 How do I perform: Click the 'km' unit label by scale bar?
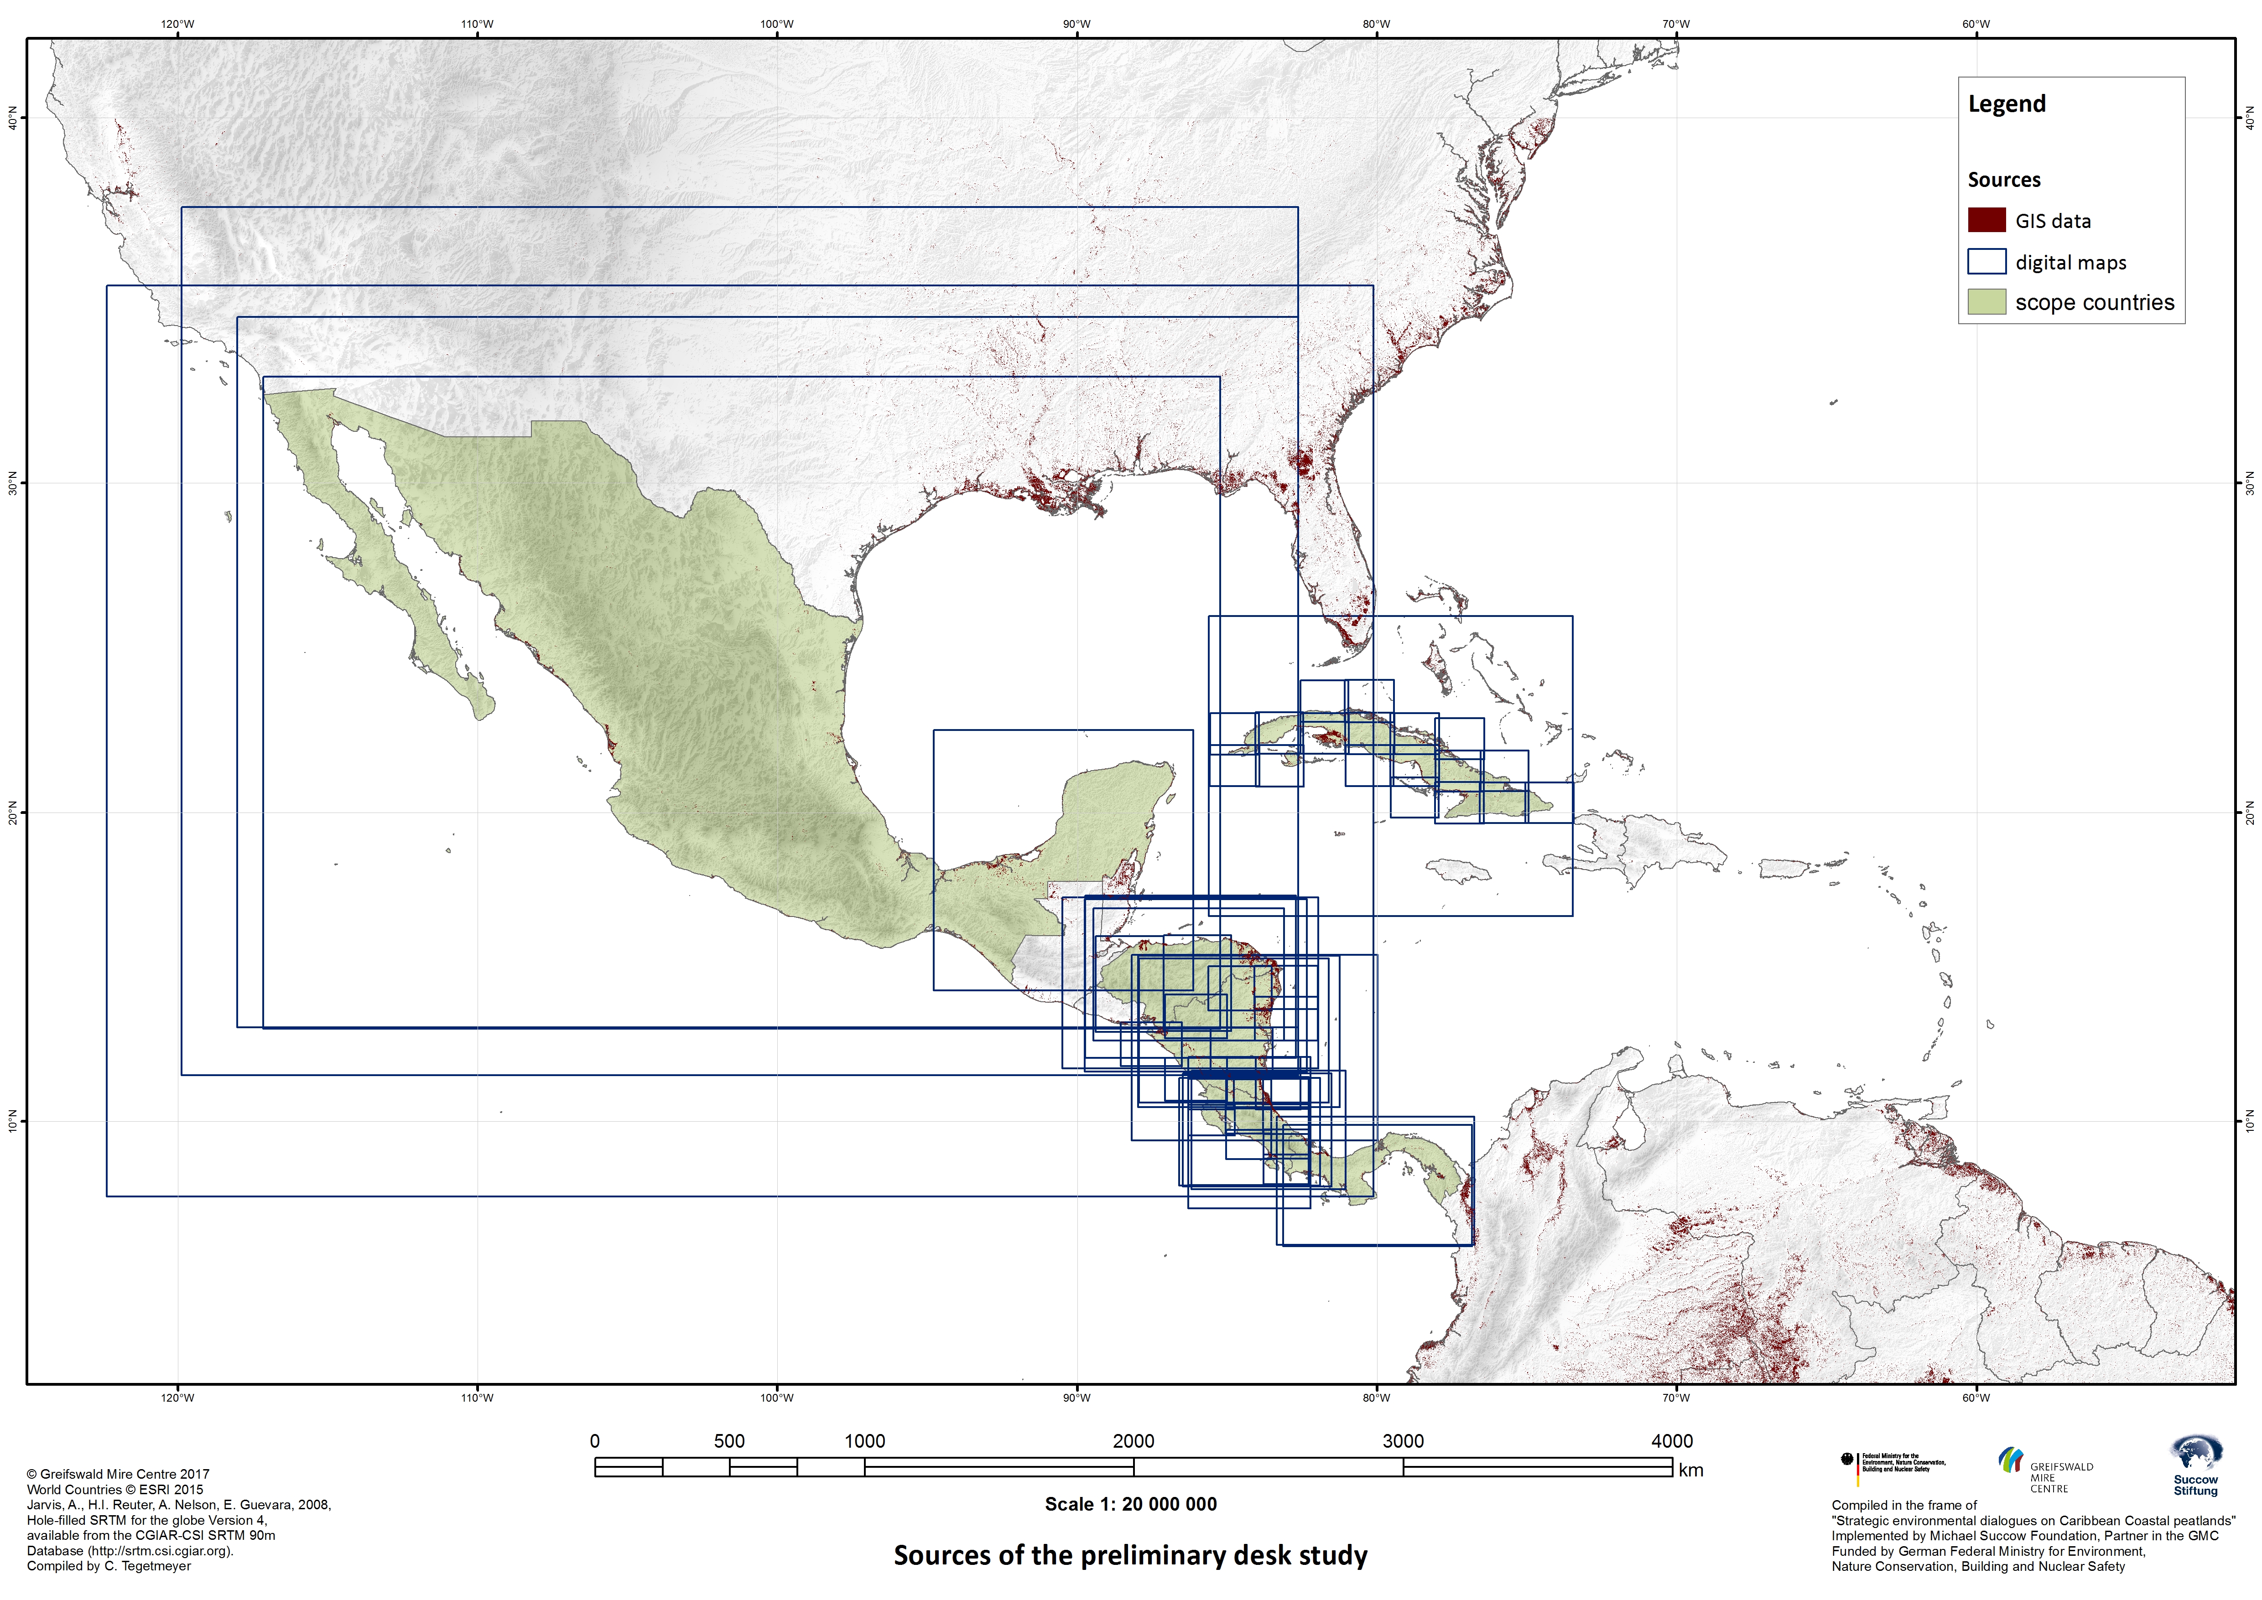1690,1471
